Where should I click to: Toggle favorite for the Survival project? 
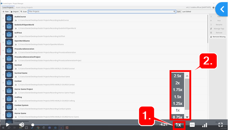tap(3, 67)
